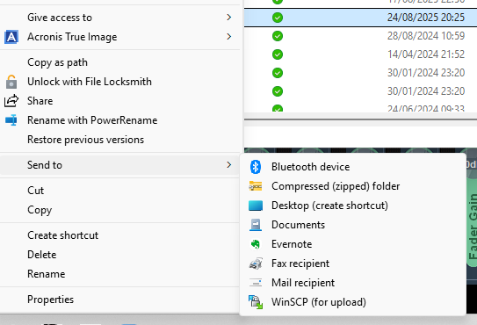Choose Copy as path
Screen dimensions: 477x325
[x=57, y=62]
